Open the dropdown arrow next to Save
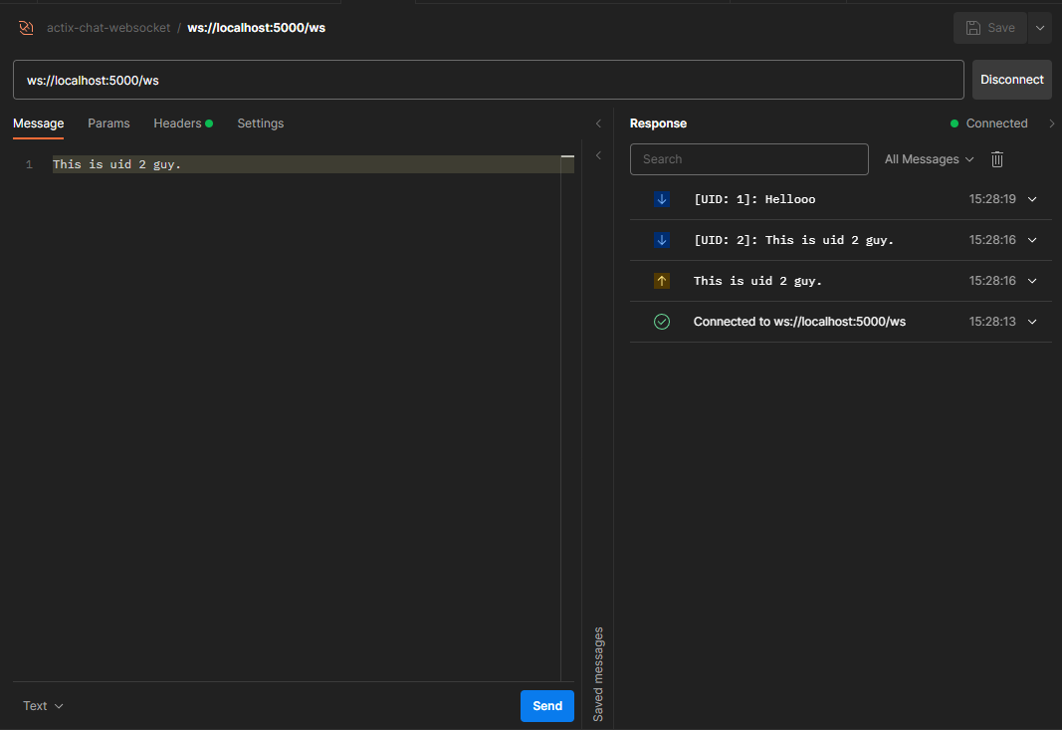Viewport: 1062px width, 730px height. coord(1040,28)
